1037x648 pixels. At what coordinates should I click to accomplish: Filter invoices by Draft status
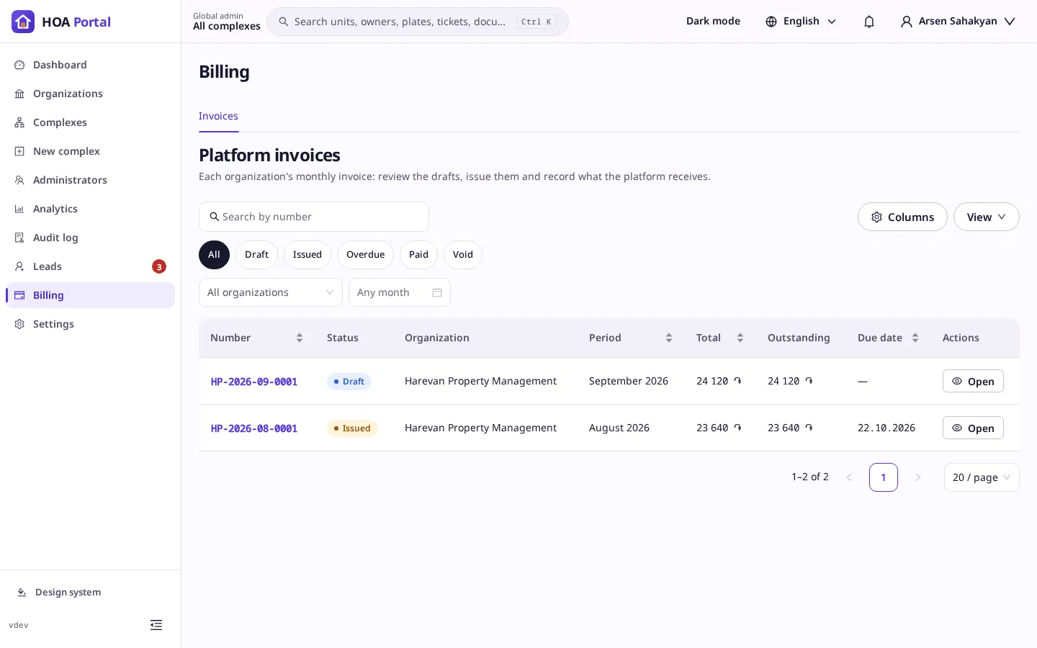pos(256,255)
